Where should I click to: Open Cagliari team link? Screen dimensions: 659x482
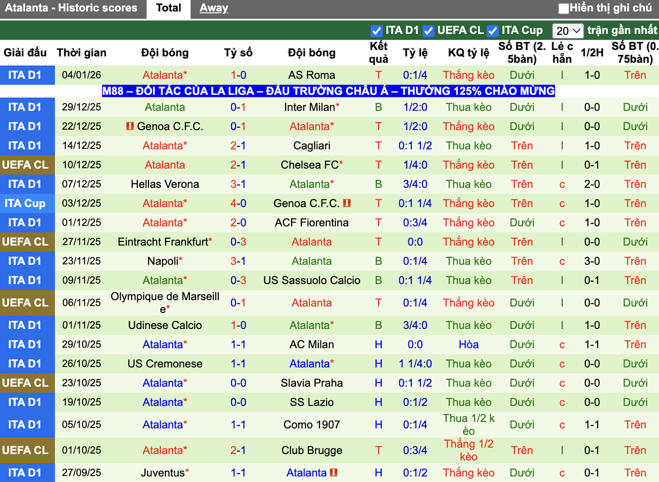(x=312, y=146)
